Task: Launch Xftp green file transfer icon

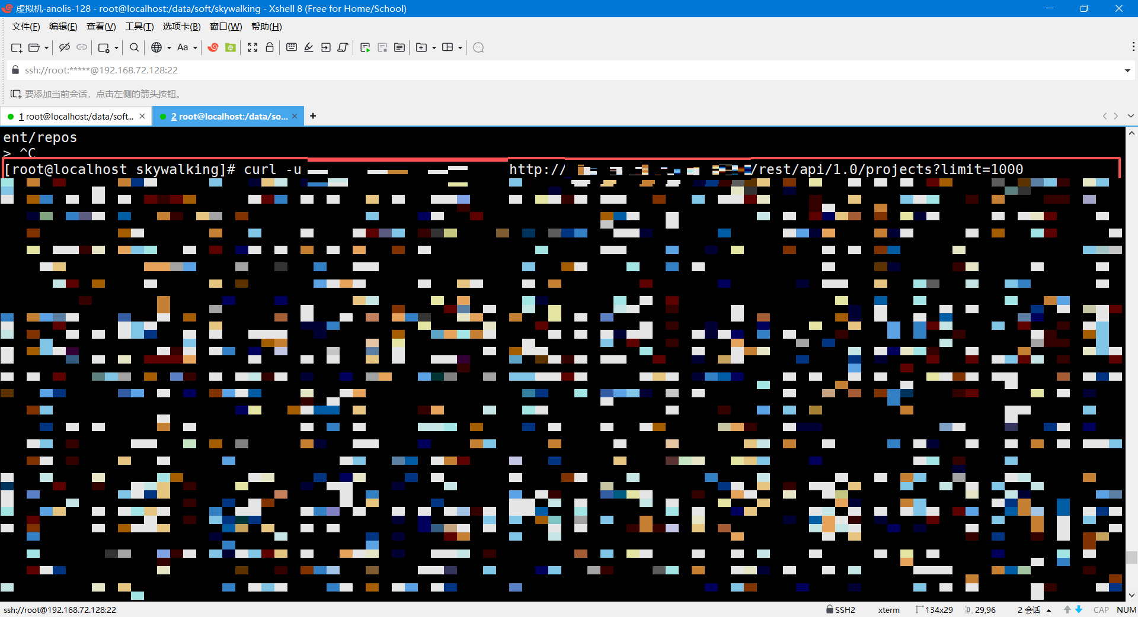Action: click(231, 47)
